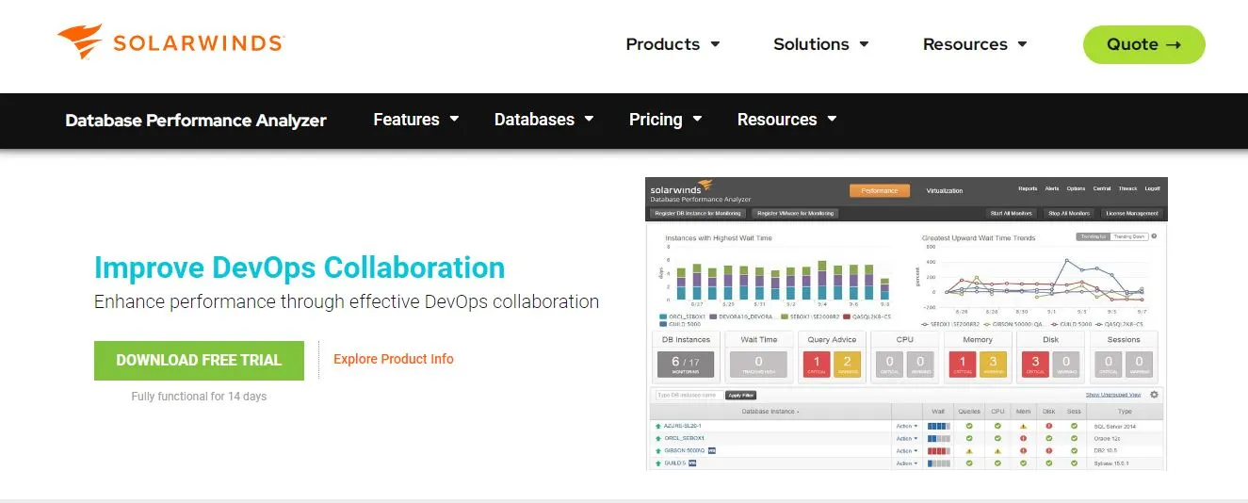The width and height of the screenshot is (1248, 503).
Task: Click the DB Instances 6/17 monitoring tile
Action: coord(686,365)
